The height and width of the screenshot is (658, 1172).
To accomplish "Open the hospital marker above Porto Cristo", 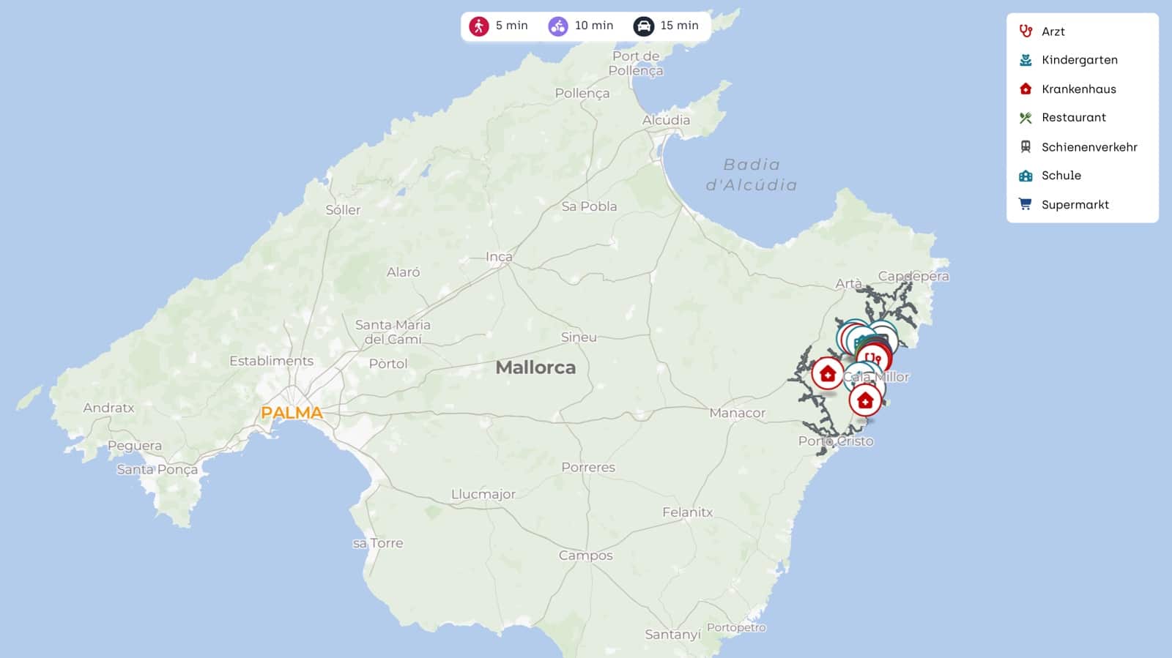I will (865, 401).
